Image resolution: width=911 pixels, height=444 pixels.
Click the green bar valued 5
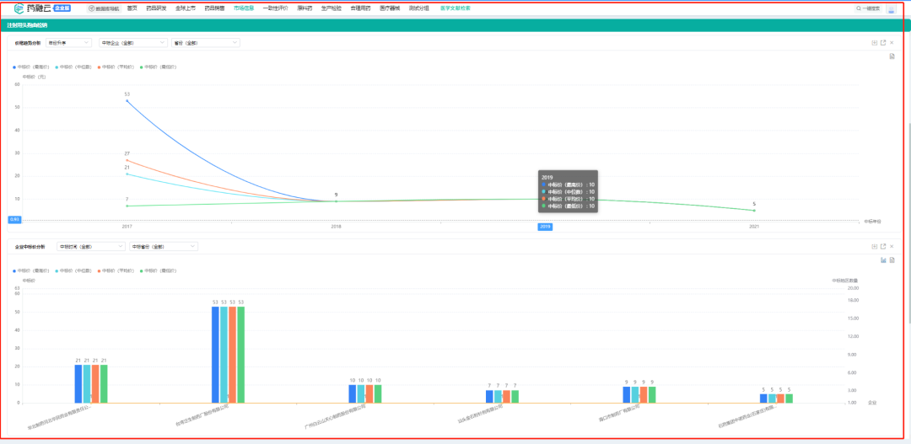pyautogui.click(x=789, y=399)
